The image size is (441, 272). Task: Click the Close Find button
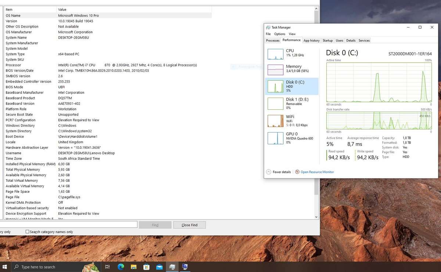tap(189, 225)
